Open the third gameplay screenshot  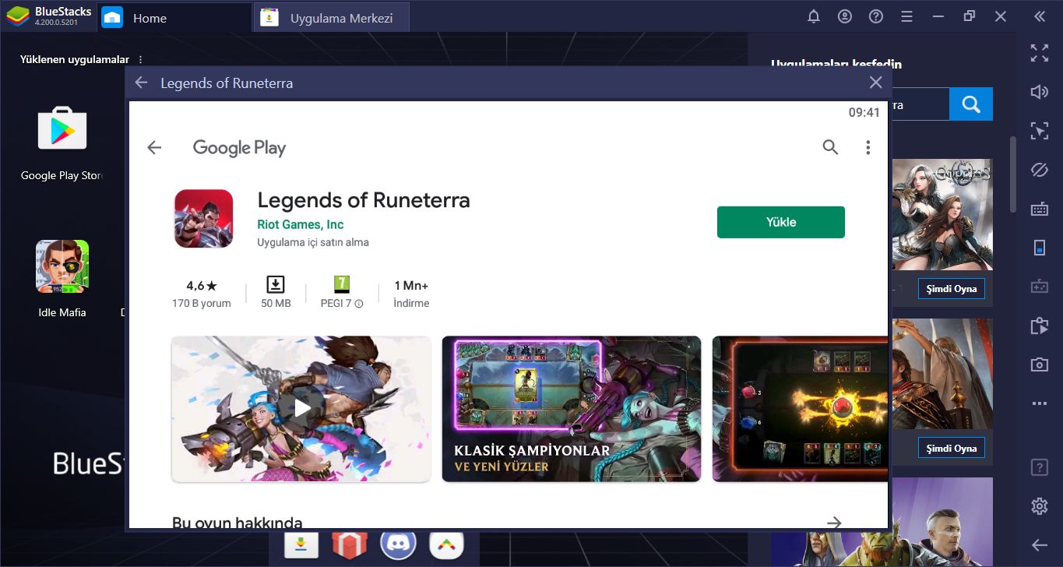801,409
